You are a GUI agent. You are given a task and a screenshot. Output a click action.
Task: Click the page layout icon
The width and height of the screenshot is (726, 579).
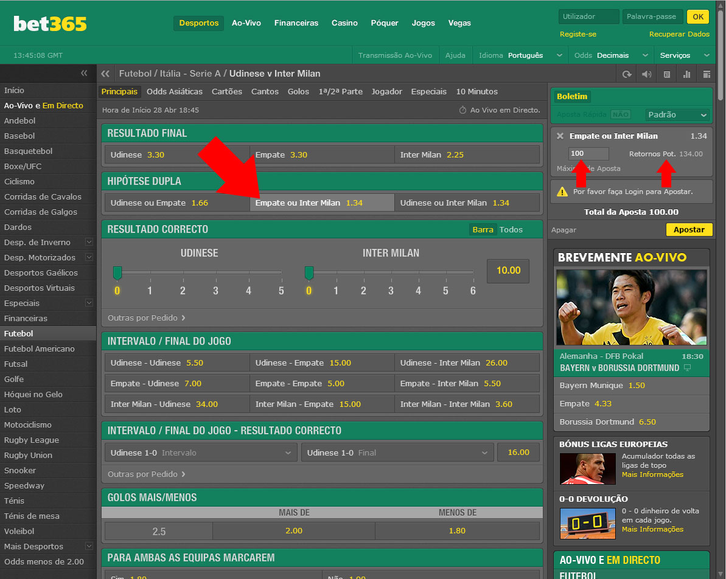pyautogui.click(x=707, y=74)
